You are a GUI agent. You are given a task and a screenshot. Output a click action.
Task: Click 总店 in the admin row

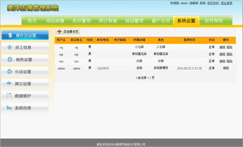[139, 68]
